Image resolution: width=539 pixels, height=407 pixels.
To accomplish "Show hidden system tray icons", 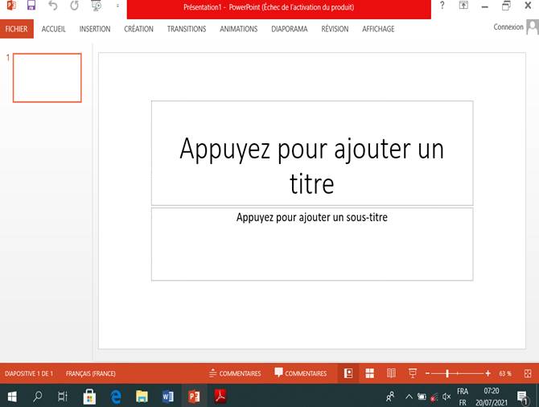I will tap(408, 397).
